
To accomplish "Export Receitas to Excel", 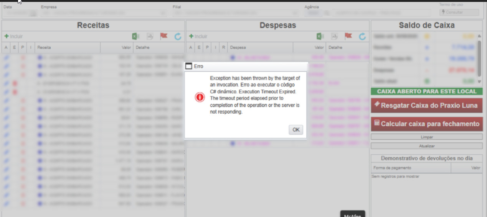I will pos(135,36).
